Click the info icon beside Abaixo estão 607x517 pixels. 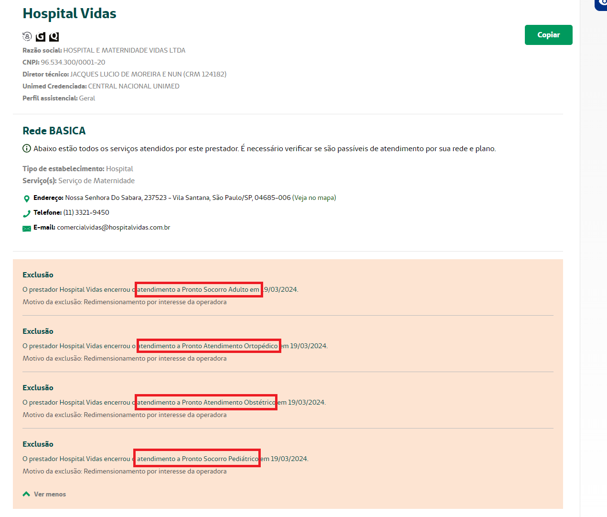pyautogui.click(x=27, y=148)
